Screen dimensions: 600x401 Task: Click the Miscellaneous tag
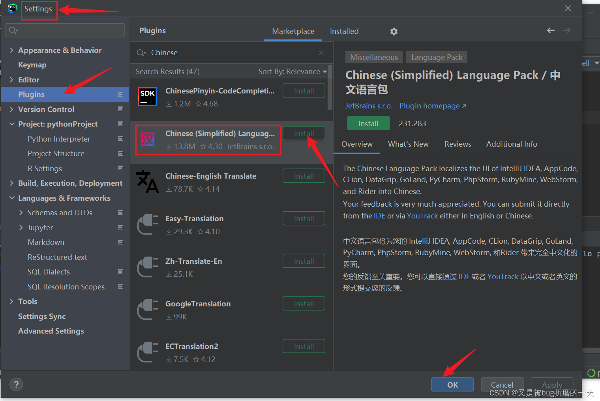click(x=374, y=57)
